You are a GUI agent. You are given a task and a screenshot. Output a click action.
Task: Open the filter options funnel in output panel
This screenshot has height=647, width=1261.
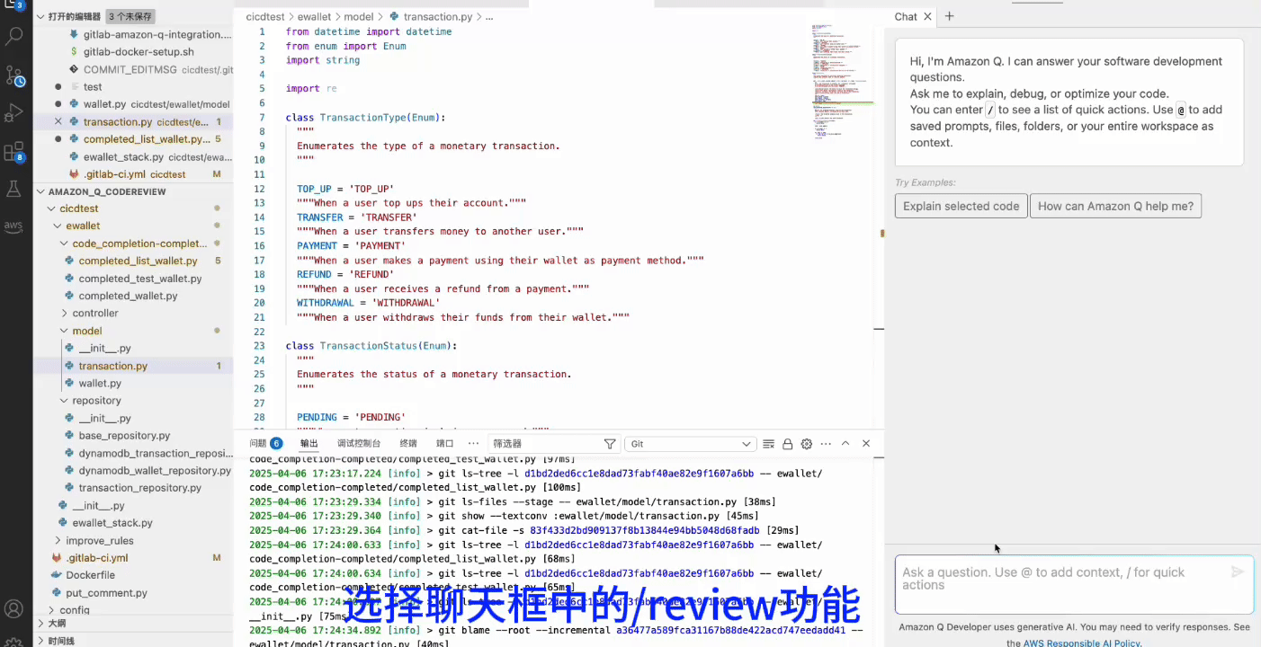pyautogui.click(x=610, y=444)
